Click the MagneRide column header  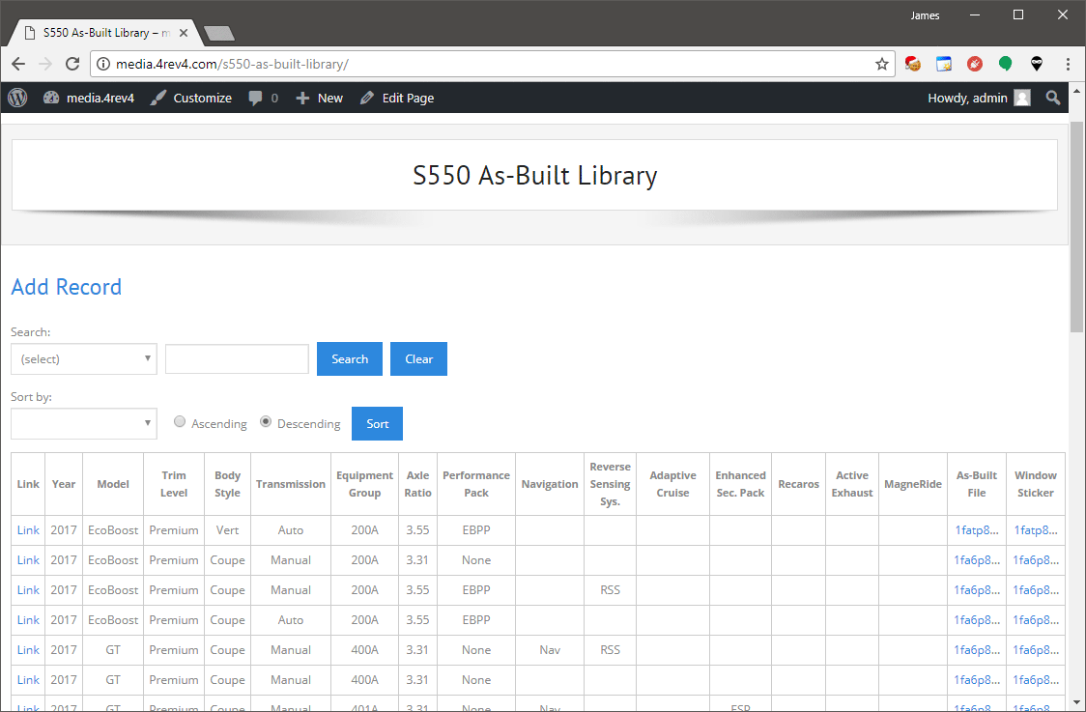click(x=913, y=484)
